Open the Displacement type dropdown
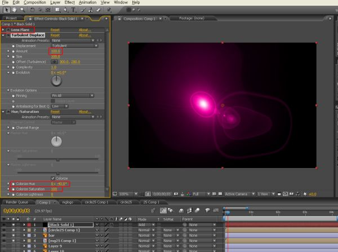The width and height of the screenshot is (338, 252). [x=74, y=46]
